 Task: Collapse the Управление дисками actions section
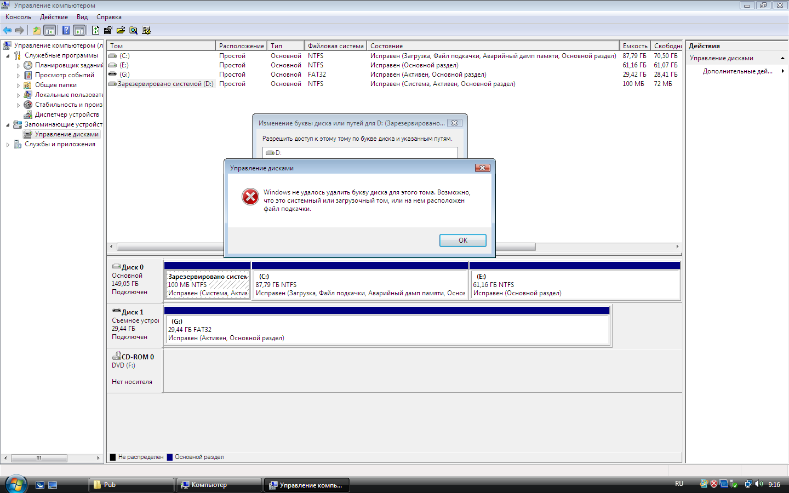782,58
